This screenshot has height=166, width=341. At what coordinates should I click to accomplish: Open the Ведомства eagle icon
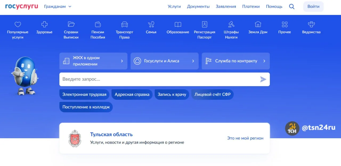[x=311, y=25]
